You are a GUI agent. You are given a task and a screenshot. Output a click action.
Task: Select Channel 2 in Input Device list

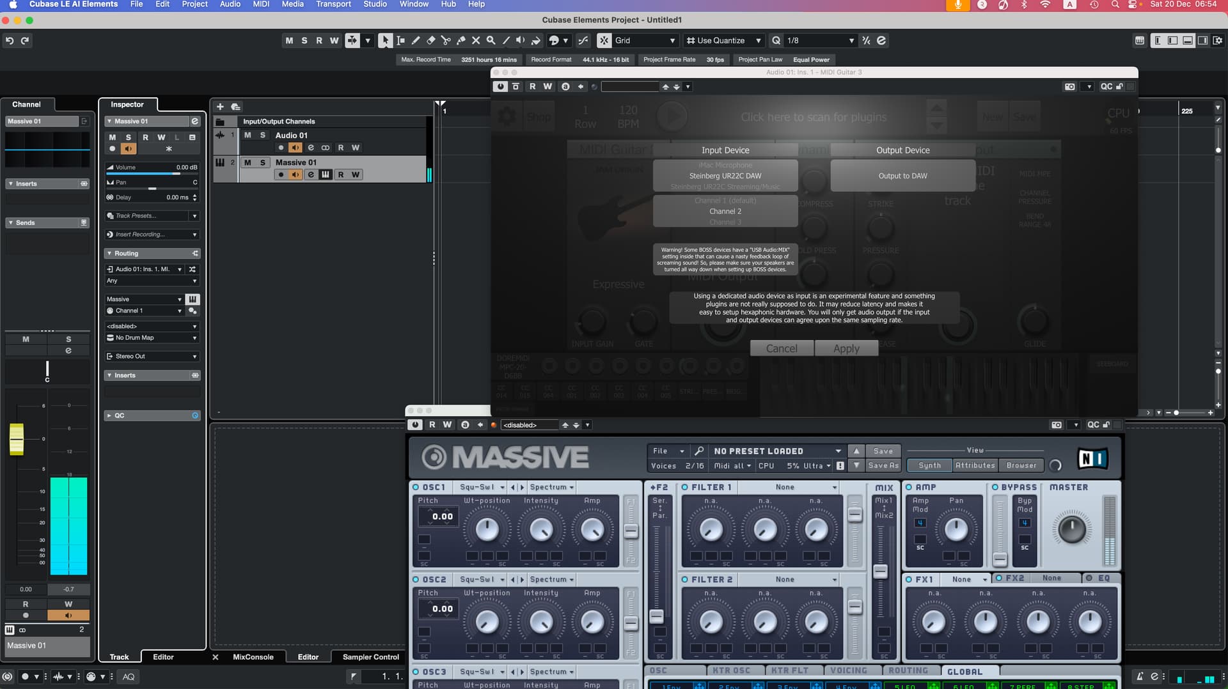(725, 212)
